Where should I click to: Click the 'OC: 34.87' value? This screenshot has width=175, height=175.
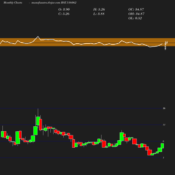point(136,9)
